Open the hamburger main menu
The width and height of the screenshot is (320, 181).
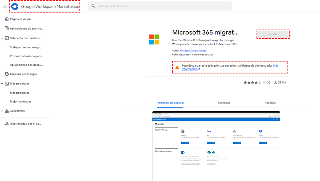coord(5,6)
